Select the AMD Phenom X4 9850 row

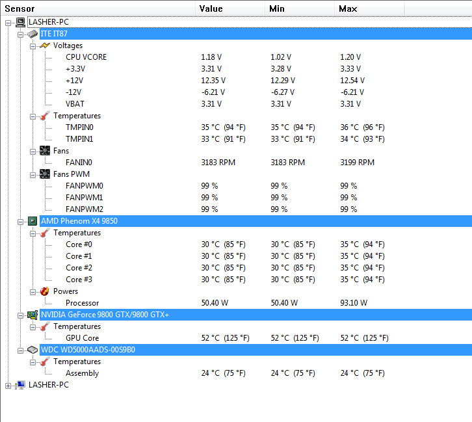click(x=256, y=221)
